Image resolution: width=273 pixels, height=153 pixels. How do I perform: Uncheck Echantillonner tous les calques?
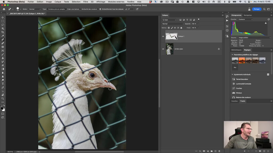coord(100,9)
